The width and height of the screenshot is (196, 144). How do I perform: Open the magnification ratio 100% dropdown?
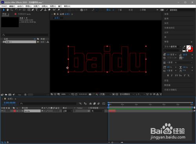(x=66, y=94)
